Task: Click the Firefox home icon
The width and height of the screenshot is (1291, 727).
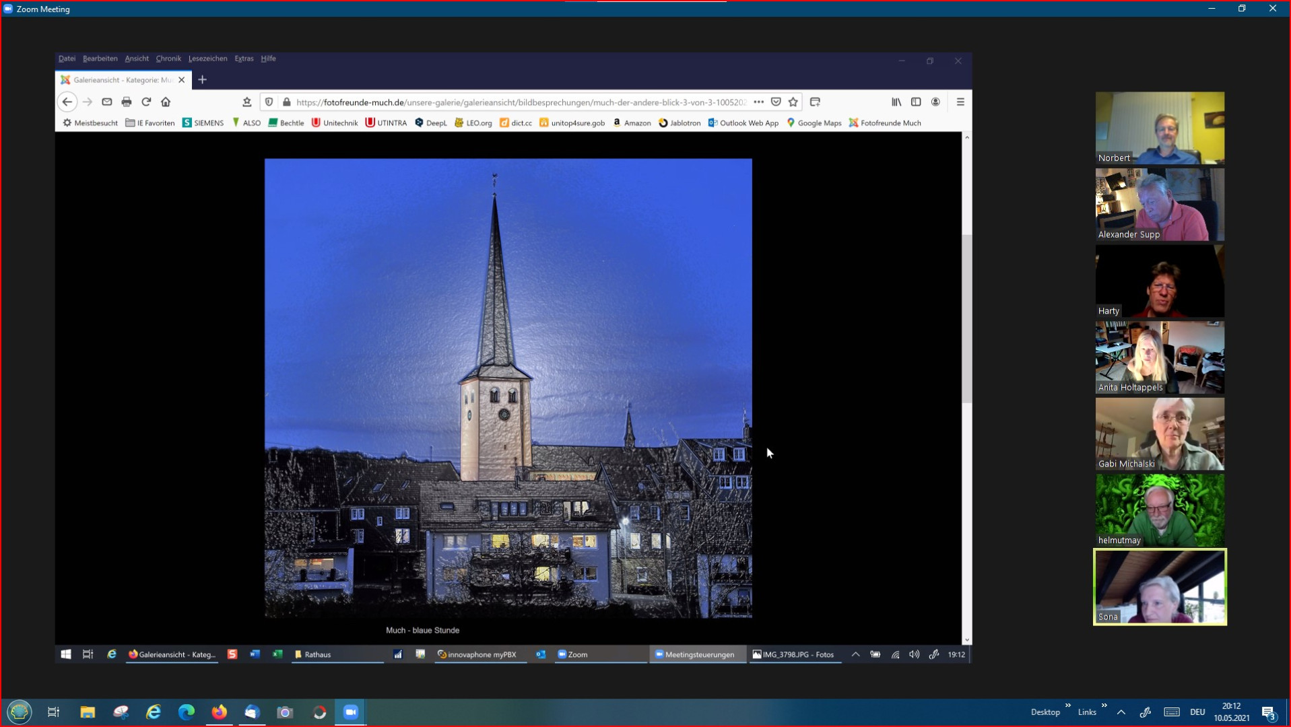Action: (x=166, y=102)
